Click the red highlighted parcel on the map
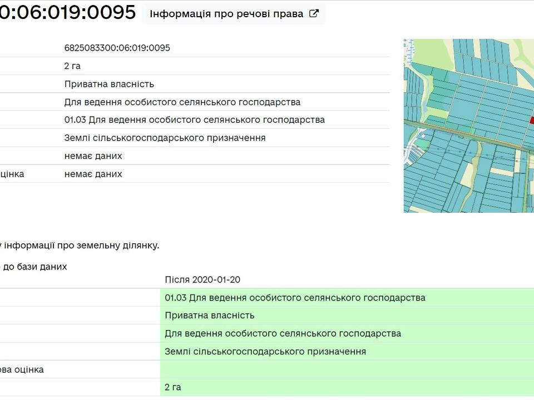534x400 pixels. pyautogui.click(x=531, y=119)
